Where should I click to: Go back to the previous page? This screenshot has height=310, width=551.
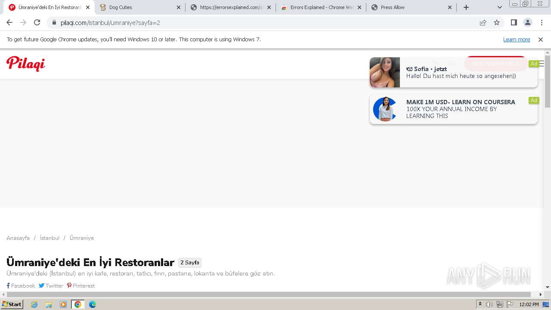[9, 22]
